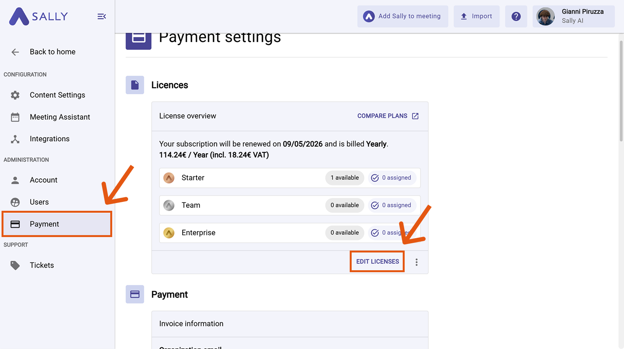Select Payment under Administration

(x=44, y=224)
